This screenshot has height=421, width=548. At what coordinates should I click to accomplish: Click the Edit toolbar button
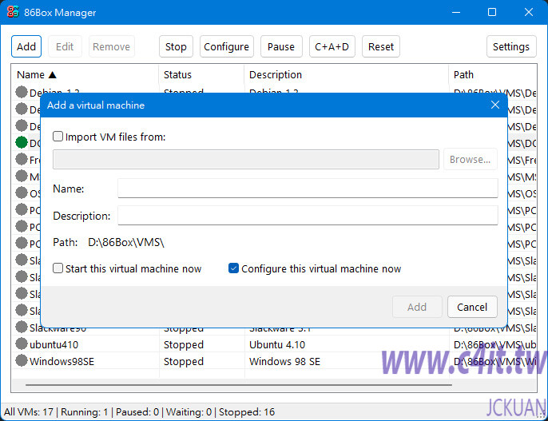point(65,46)
